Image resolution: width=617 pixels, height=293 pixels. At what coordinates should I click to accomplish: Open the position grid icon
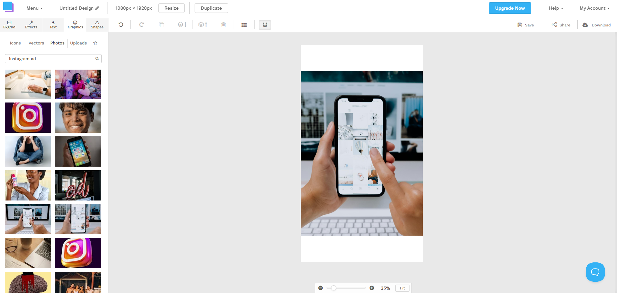(x=244, y=24)
